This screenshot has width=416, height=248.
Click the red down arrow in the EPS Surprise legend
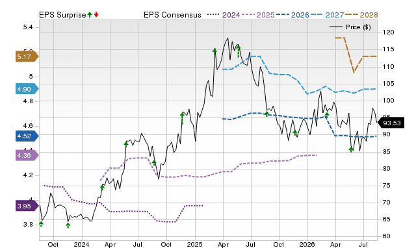pos(96,14)
